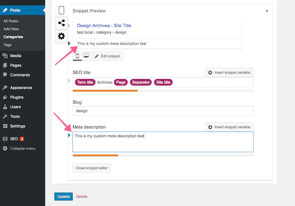Open the Tools menu
The height and width of the screenshot is (206, 295).
point(15,116)
